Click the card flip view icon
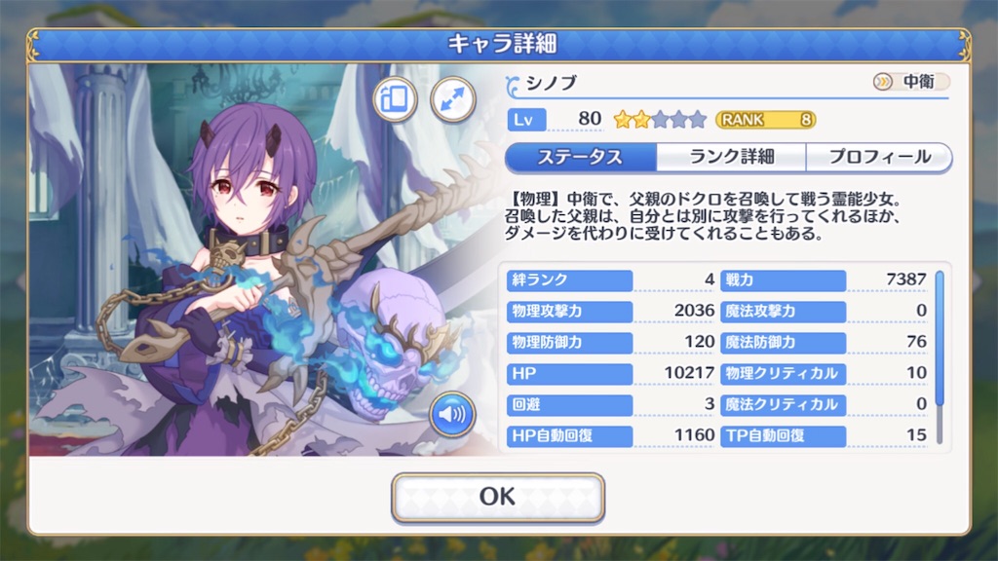 coord(395,99)
